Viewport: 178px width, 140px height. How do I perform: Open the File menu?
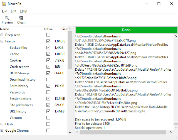(4, 11)
